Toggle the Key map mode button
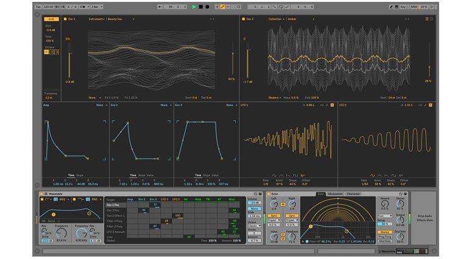Viewport: 469px width, 259px height. (403, 7)
